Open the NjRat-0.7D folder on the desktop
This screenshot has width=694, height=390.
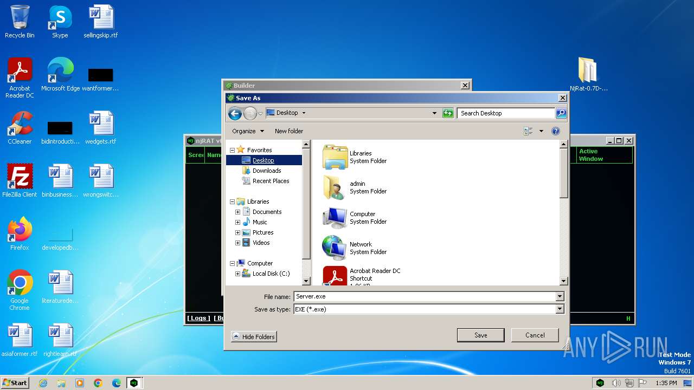588,75
